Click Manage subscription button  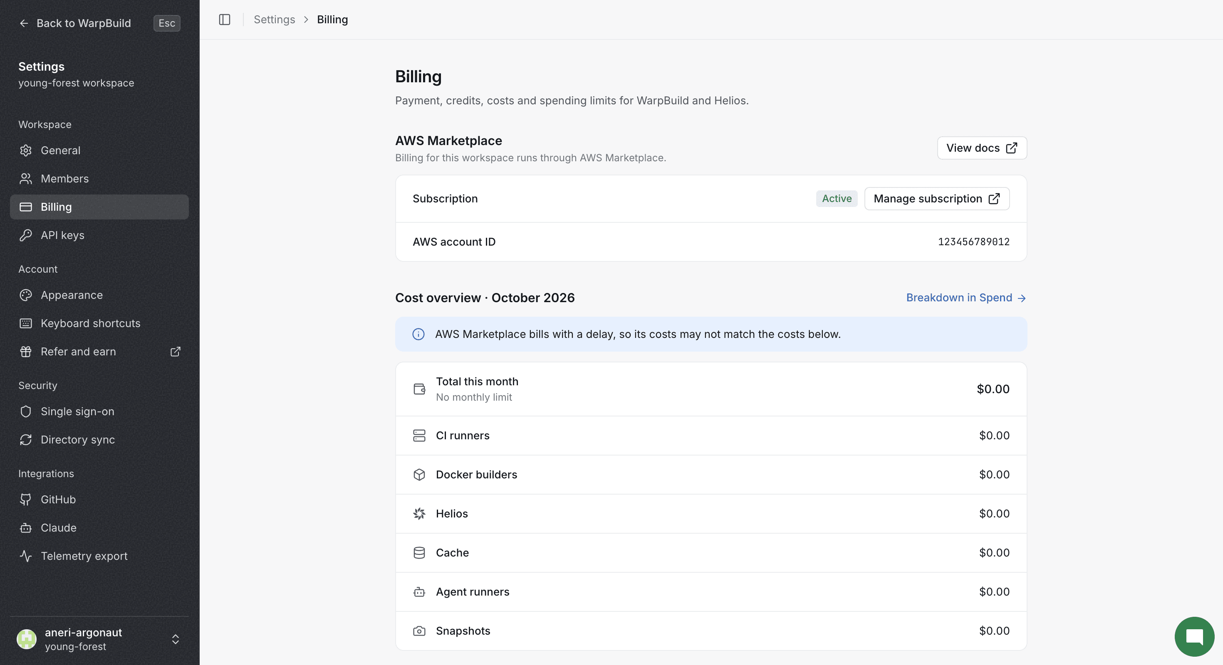pos(937,199)
